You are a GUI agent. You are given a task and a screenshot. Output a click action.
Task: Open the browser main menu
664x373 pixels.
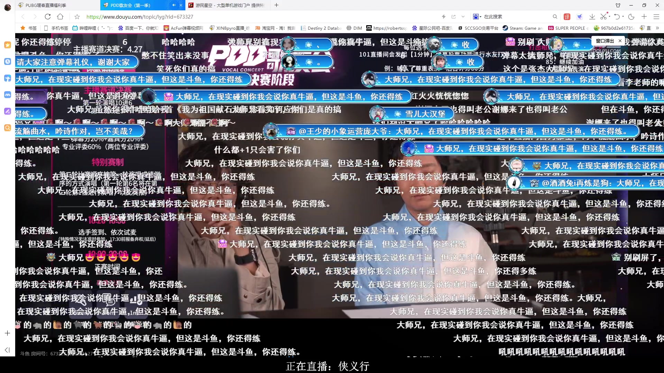[x=656, y=17]
